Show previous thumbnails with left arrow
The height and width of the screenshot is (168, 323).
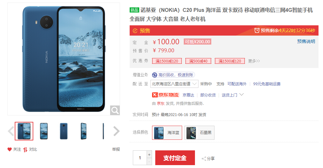point(11,131)
